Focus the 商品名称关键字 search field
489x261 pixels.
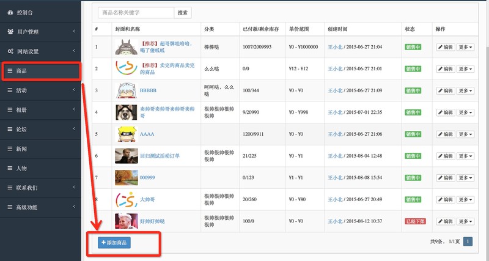click(x=136, y=12)
